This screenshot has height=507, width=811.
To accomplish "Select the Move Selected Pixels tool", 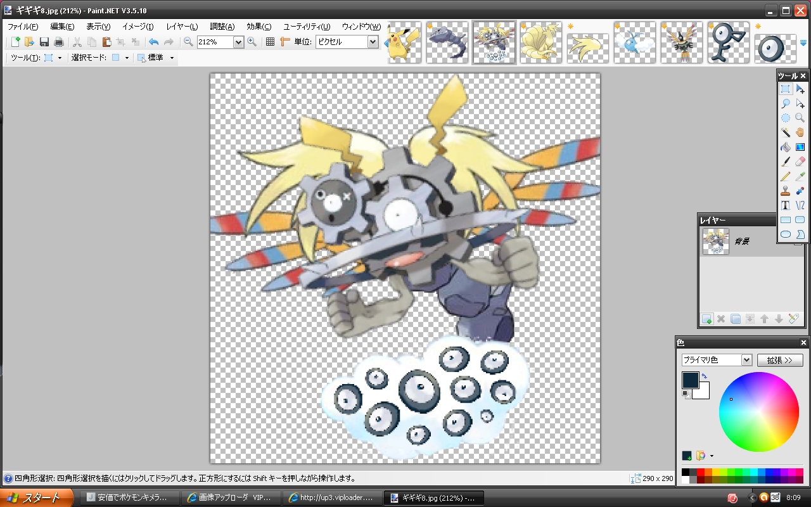I will pos(800,89).
